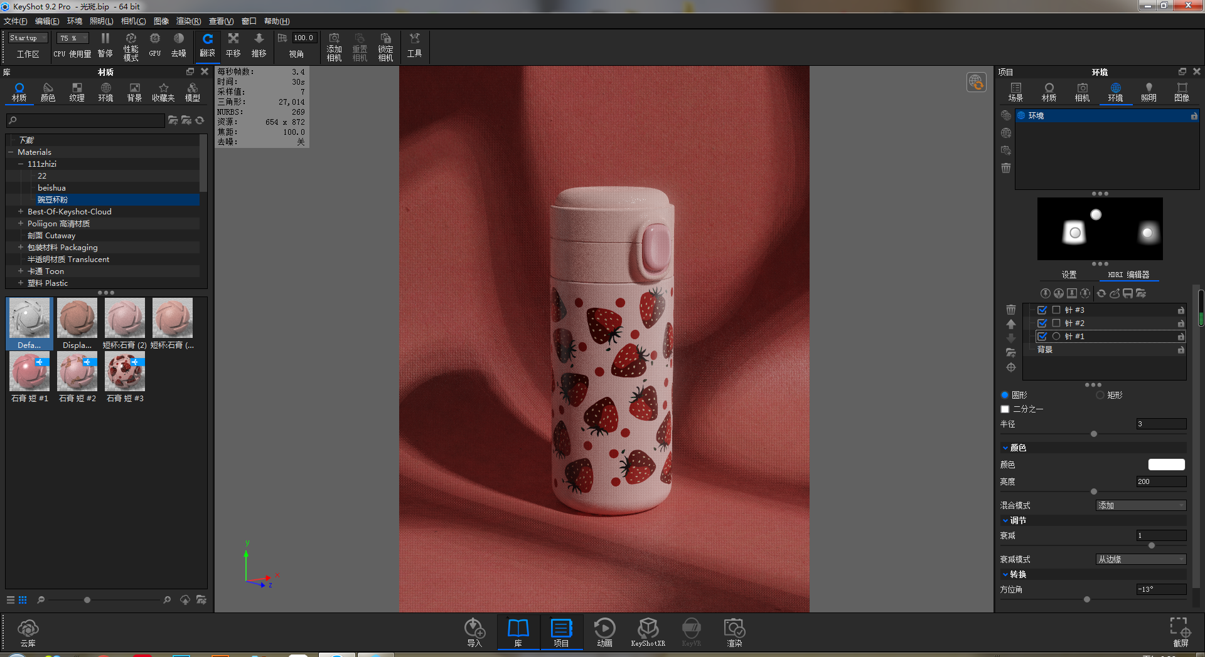
Task: Open the 纹理 section in the library panel
Action: tap(77, 92)
